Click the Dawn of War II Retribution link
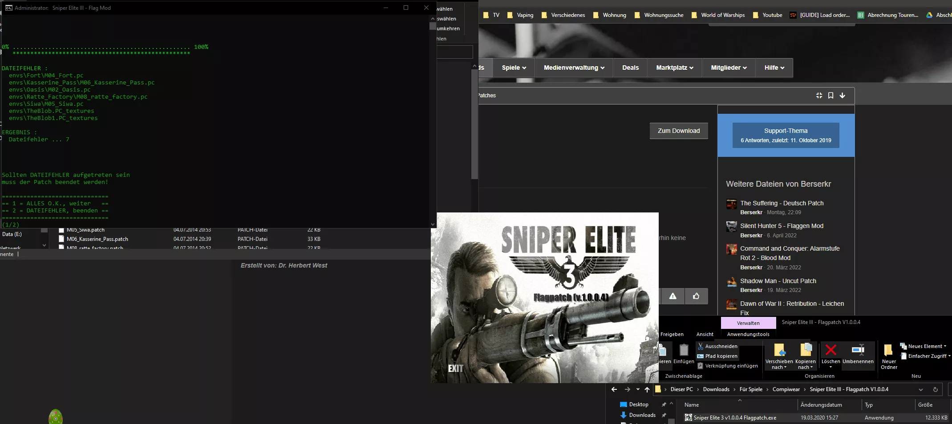The width and height of the screenshot is (952, 424). pyautogui.click(x=792, y=308)
